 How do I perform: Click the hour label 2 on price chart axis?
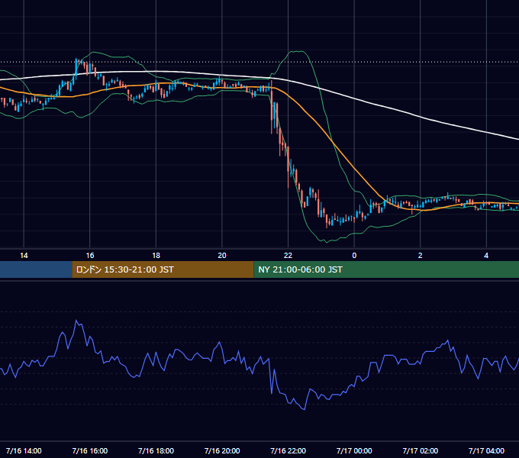pos(421,256)
